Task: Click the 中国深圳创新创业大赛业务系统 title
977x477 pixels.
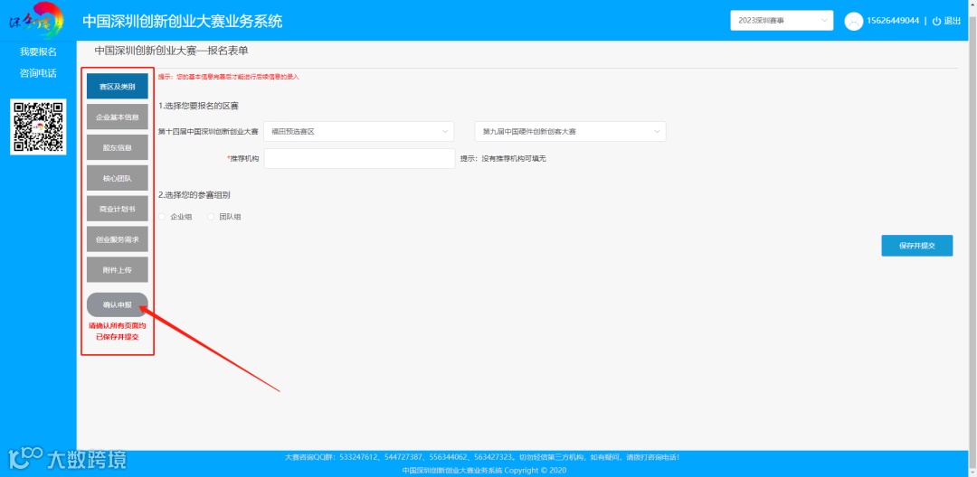Action: pyautogui.click(x=182, y=21)
